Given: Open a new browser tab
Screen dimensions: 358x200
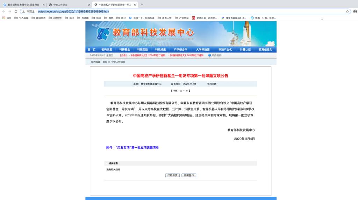Looking at the screenshot, I should point(142,5).
